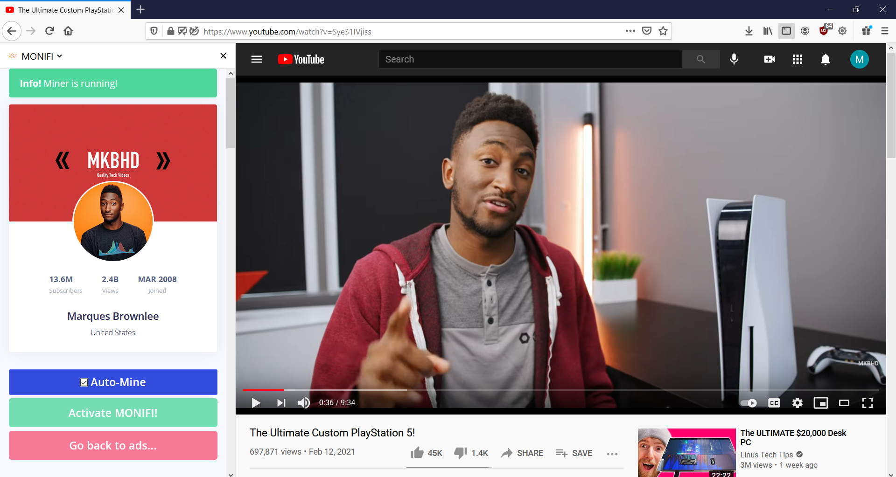Open Firefox application hamburger menu

(884, 31)
